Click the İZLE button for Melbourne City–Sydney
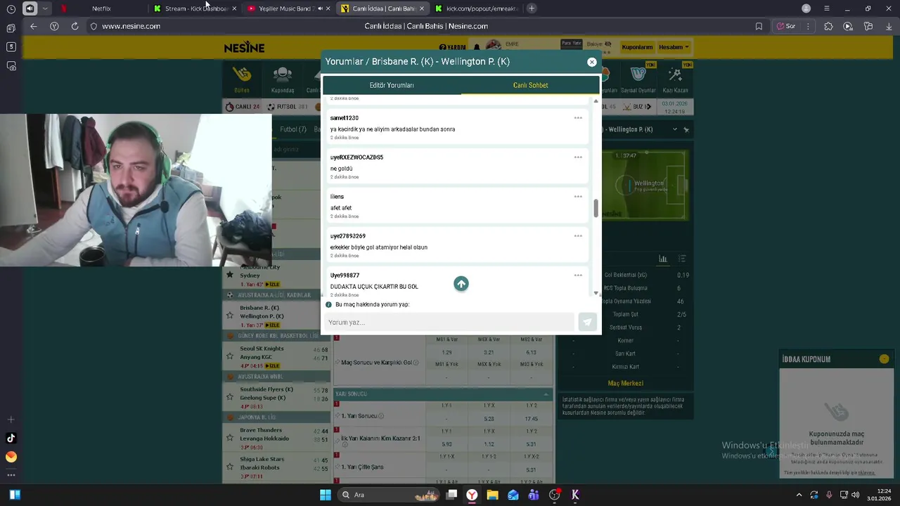 click(x=272, y=284)
